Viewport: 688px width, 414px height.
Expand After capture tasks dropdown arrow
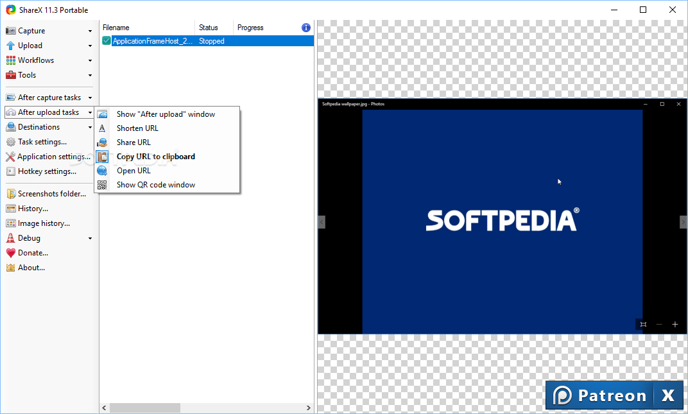[x=90, y=98]
